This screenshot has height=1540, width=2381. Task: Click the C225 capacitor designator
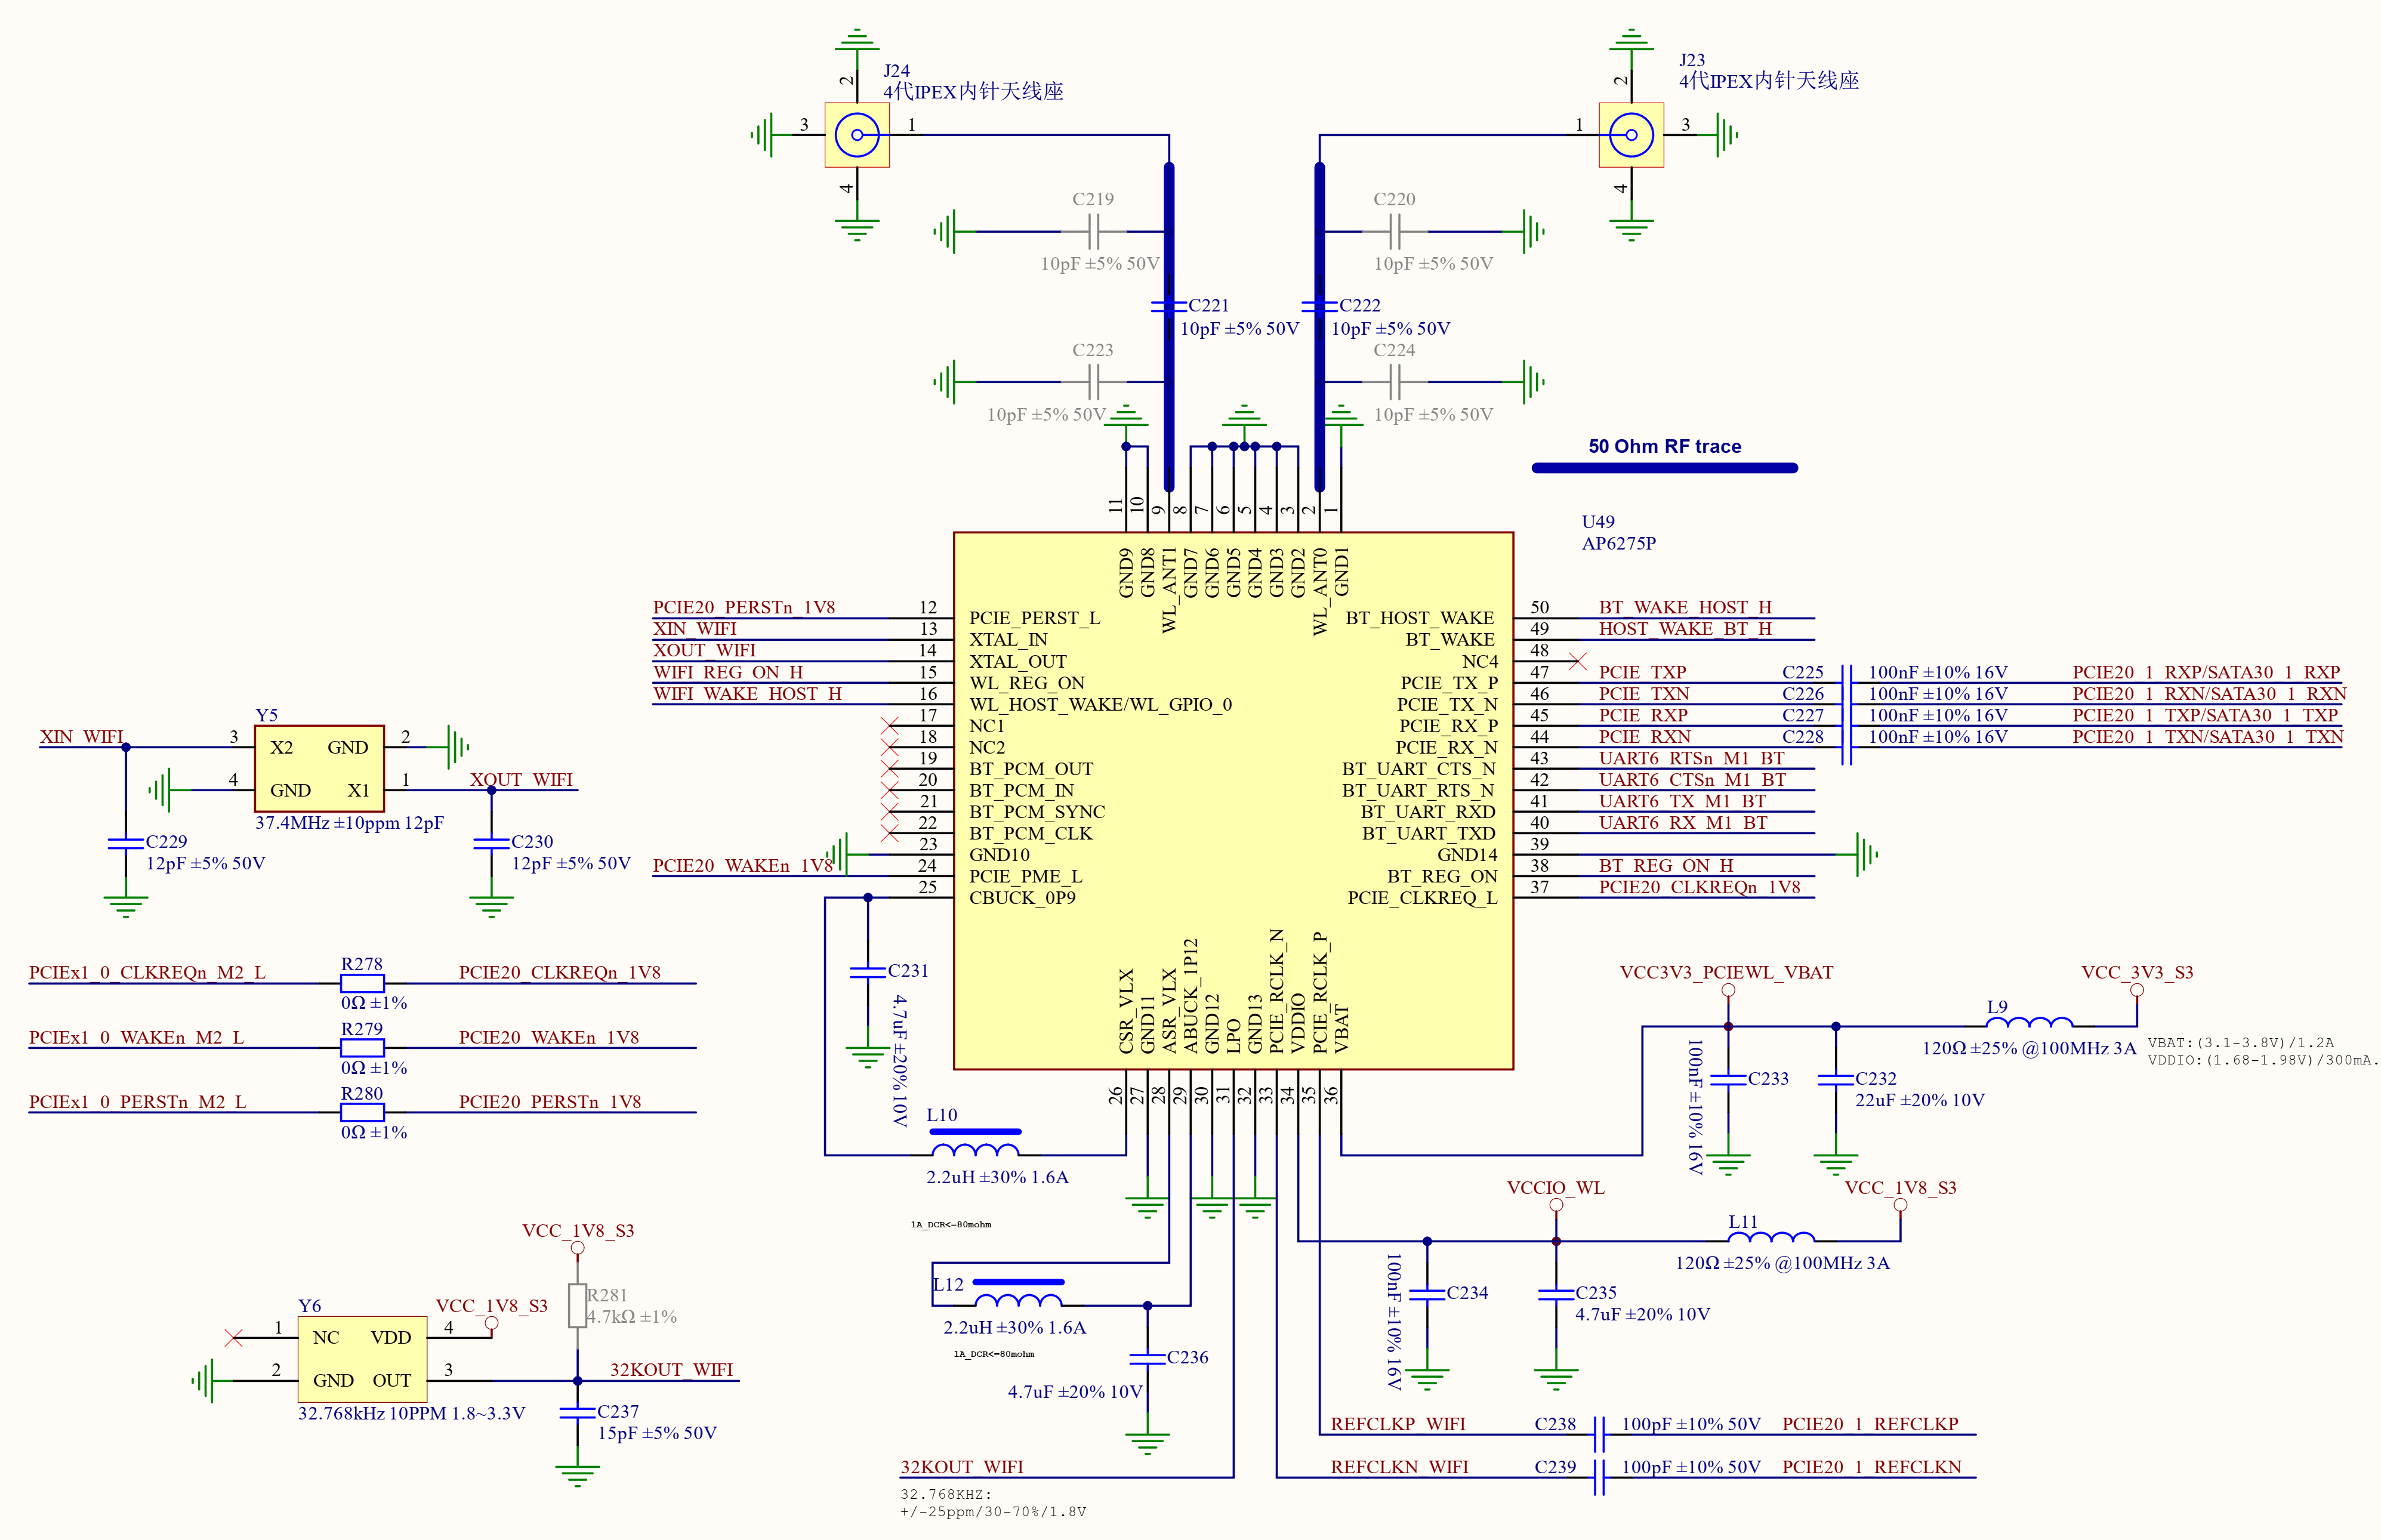point(1802,673)
